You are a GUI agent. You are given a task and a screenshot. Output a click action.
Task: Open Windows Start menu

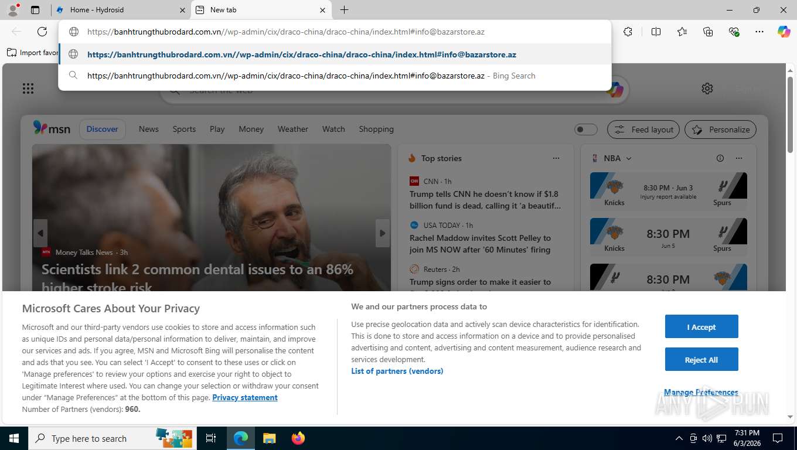13,438
